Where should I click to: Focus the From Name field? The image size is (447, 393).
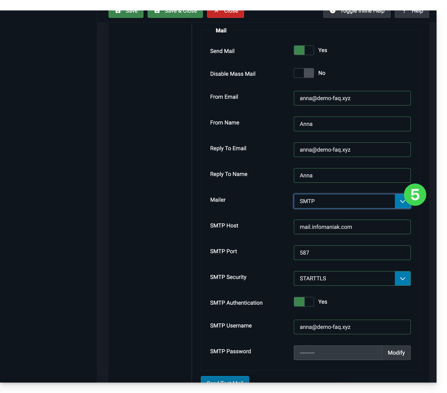click(352, 124)
